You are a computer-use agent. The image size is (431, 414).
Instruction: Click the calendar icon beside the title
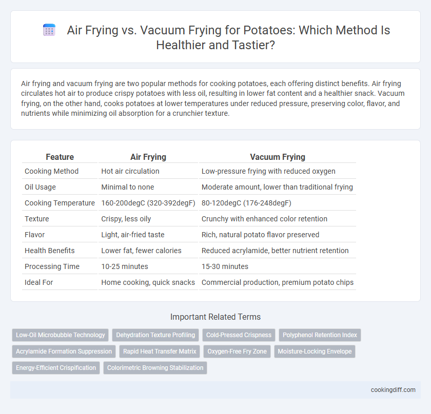49,30
